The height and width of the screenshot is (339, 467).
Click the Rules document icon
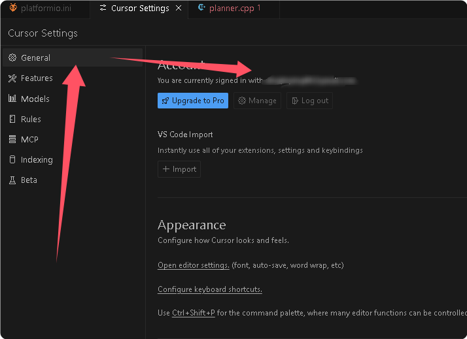click(12, 119)
